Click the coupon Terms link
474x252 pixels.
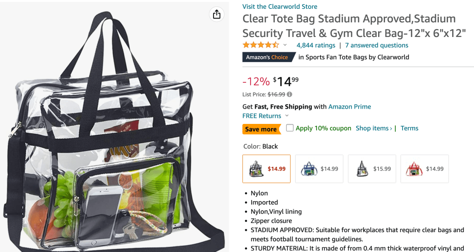(410, 129)
